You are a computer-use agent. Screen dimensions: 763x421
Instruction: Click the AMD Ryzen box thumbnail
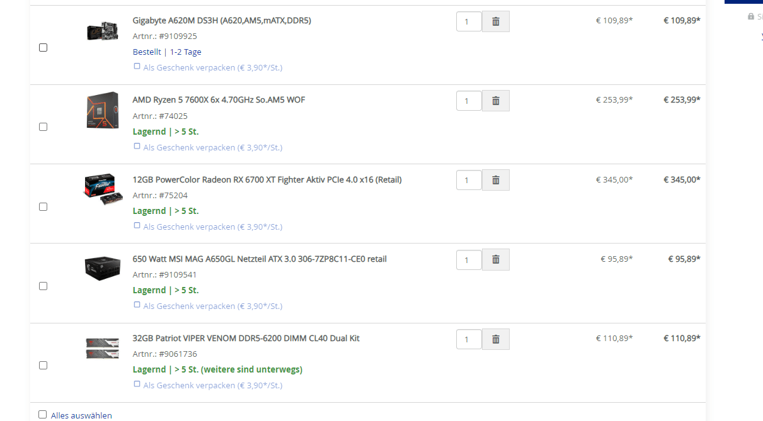102,111
